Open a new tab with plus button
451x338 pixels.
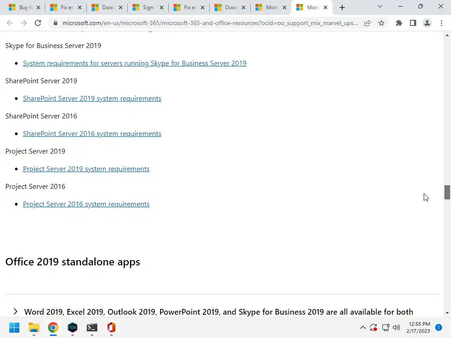[342, 7]
